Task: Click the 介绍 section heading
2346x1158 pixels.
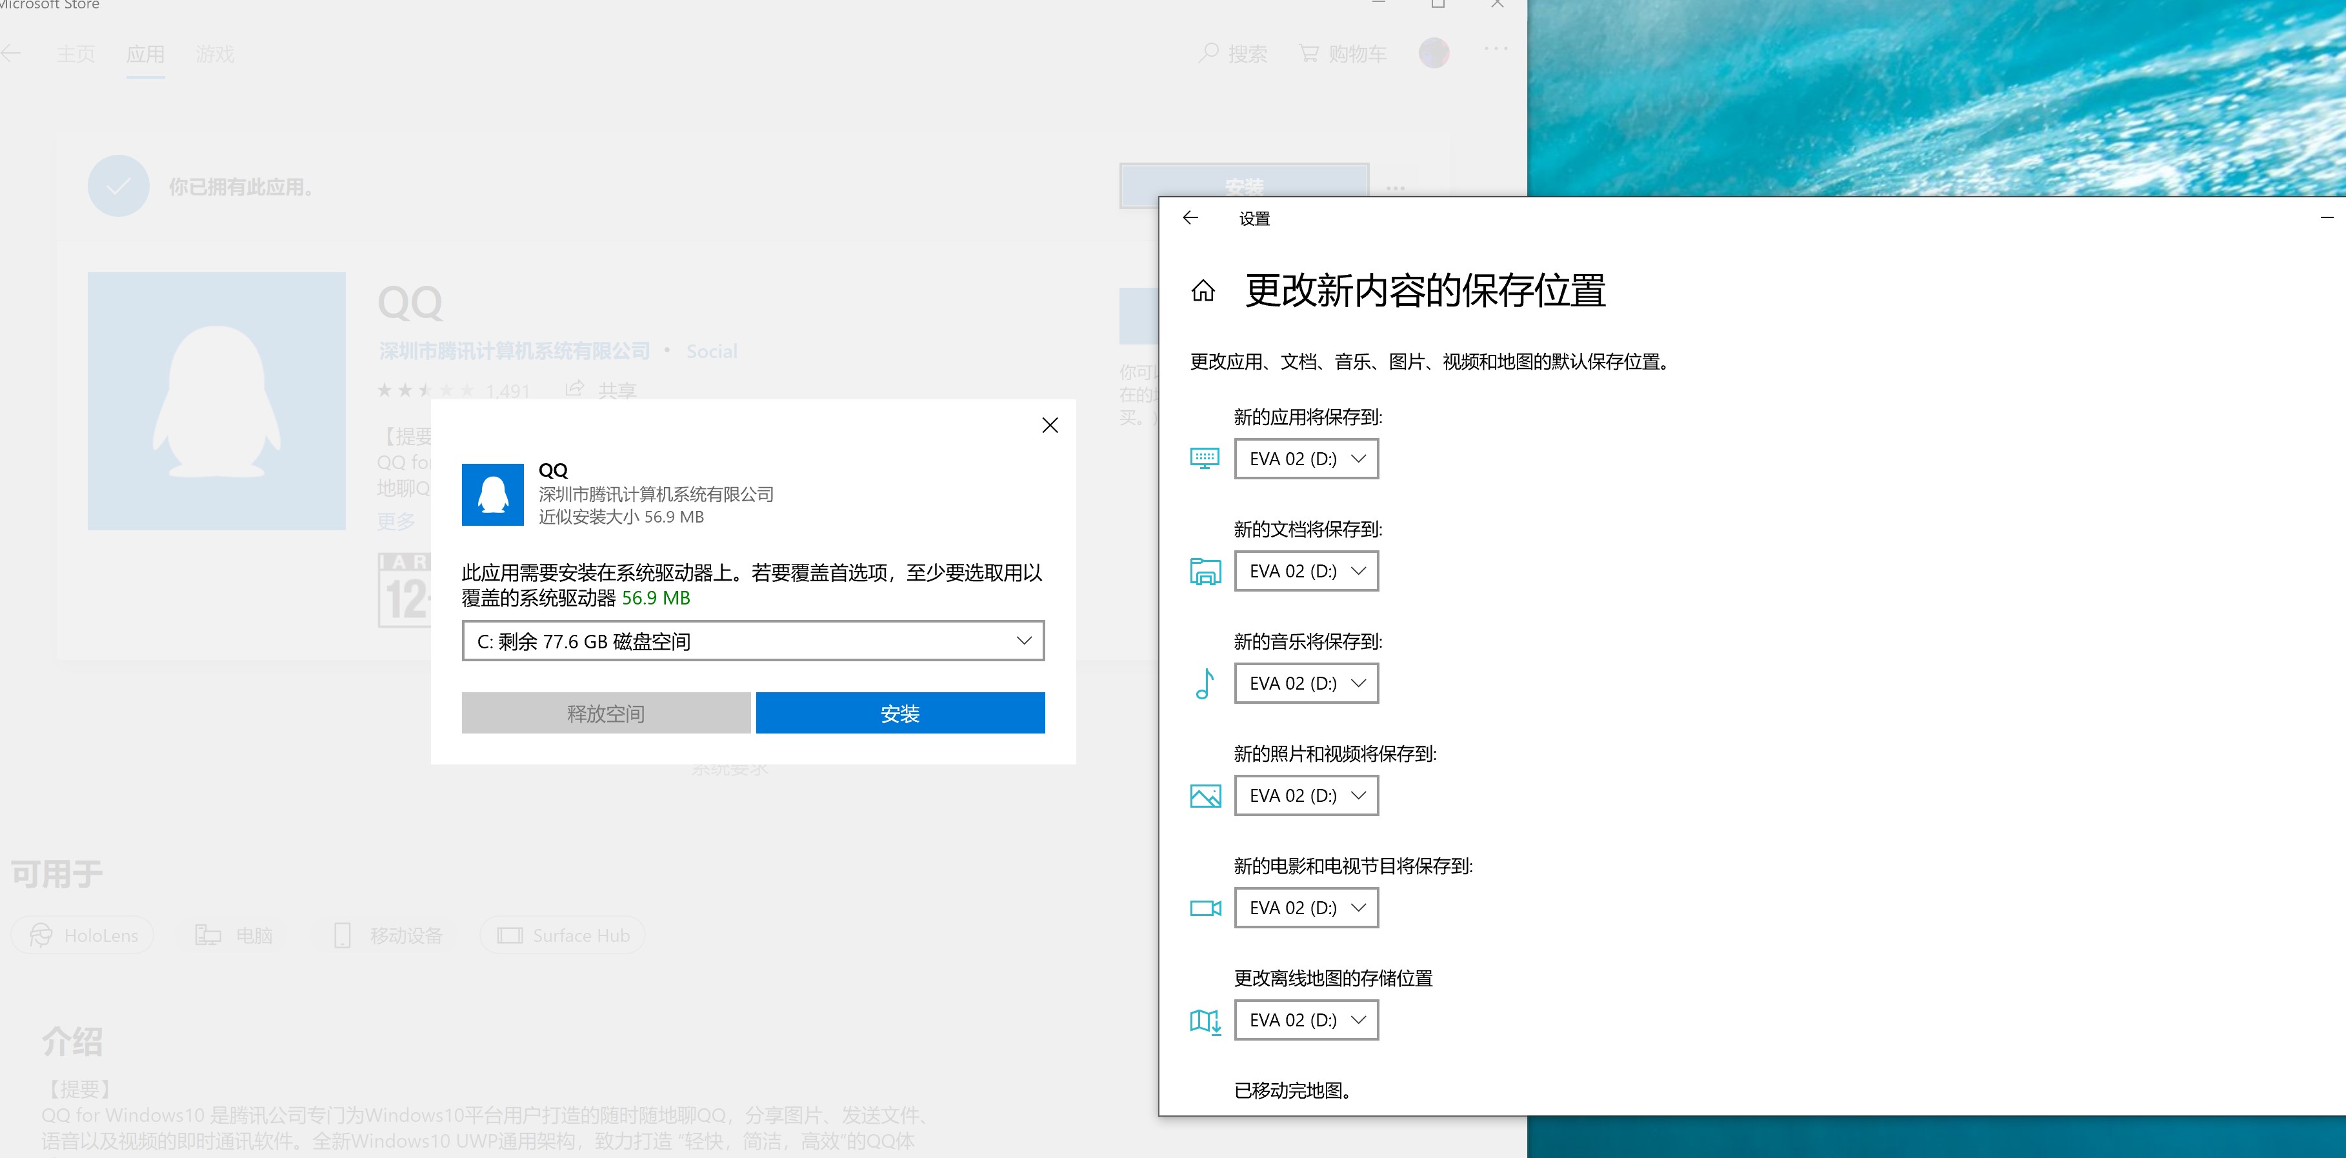Action: tap(72, 1041)
